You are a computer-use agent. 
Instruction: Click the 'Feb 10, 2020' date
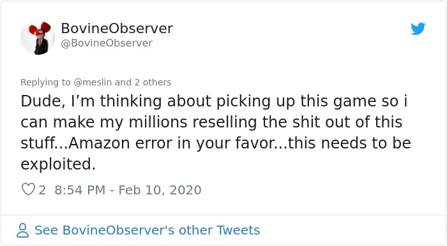click(x=160, y=190)
